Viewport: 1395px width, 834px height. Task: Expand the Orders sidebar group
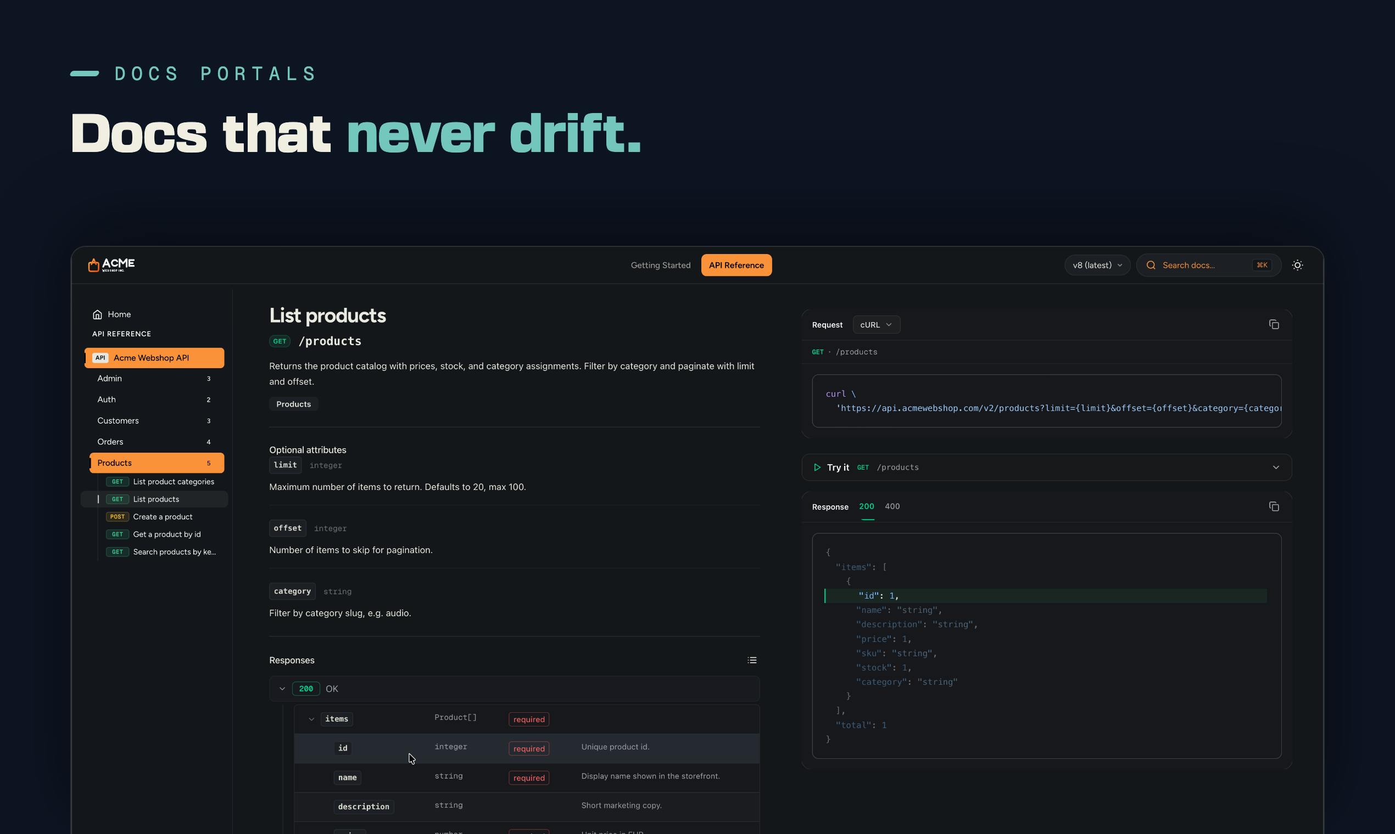coord(155,442)
